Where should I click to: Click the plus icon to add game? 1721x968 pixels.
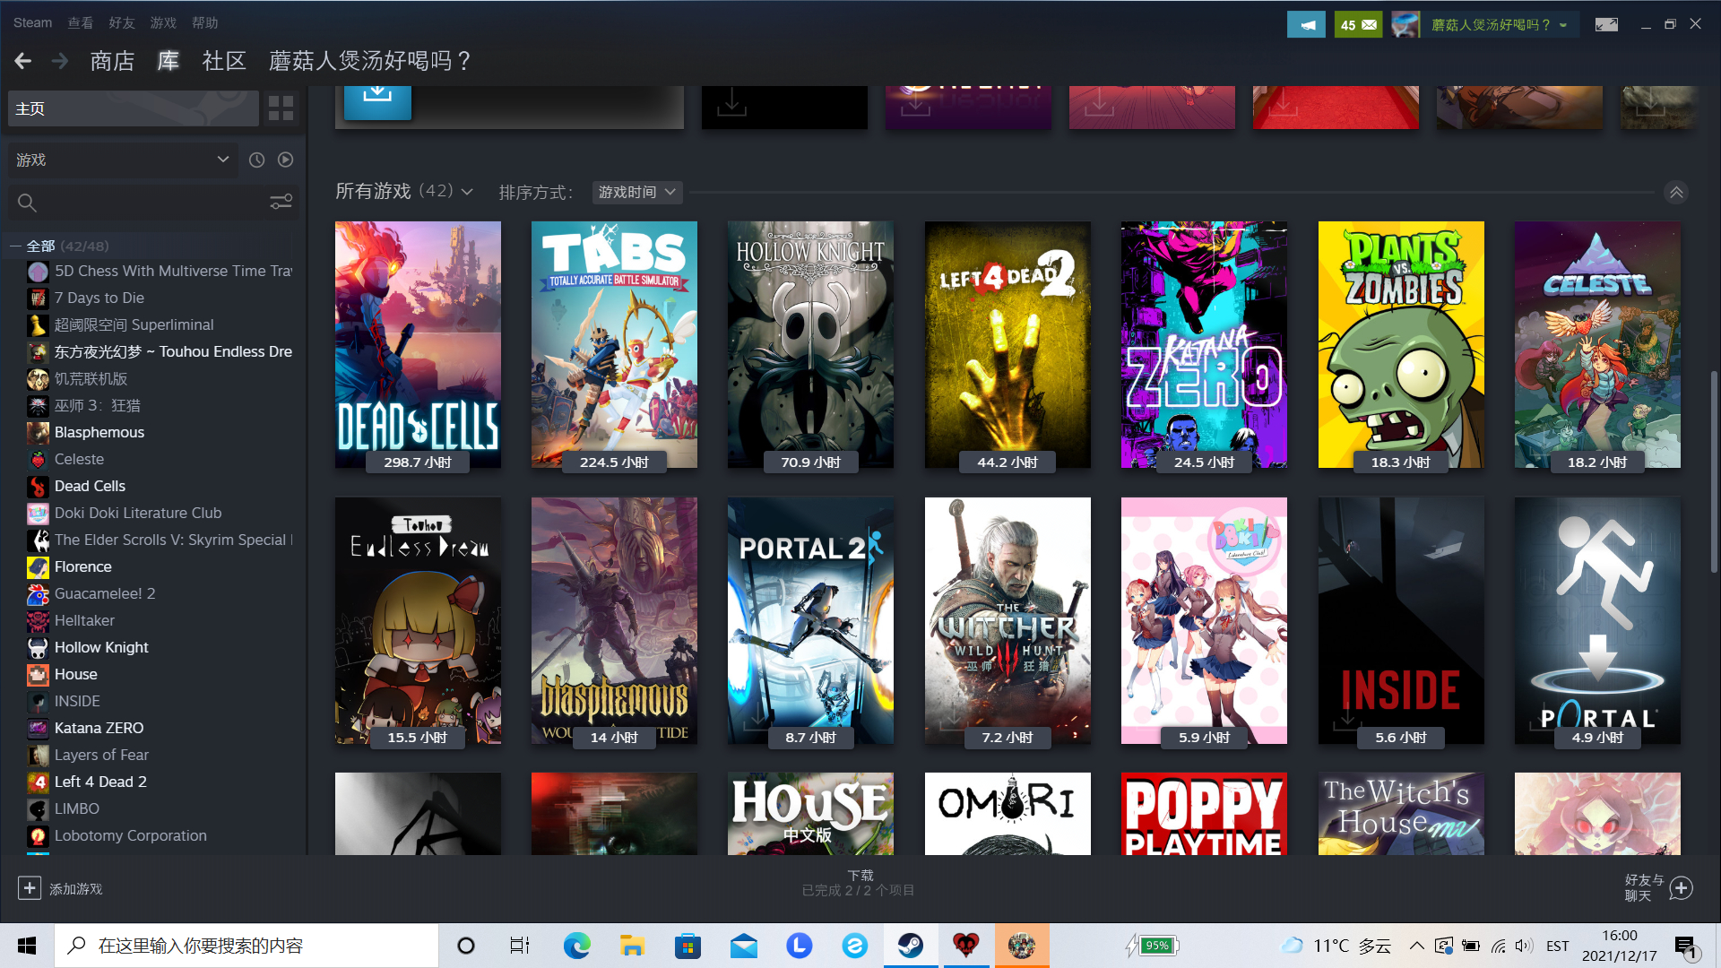(x=30, y=888)
